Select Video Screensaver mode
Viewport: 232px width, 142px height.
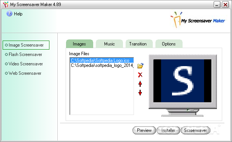24,64
